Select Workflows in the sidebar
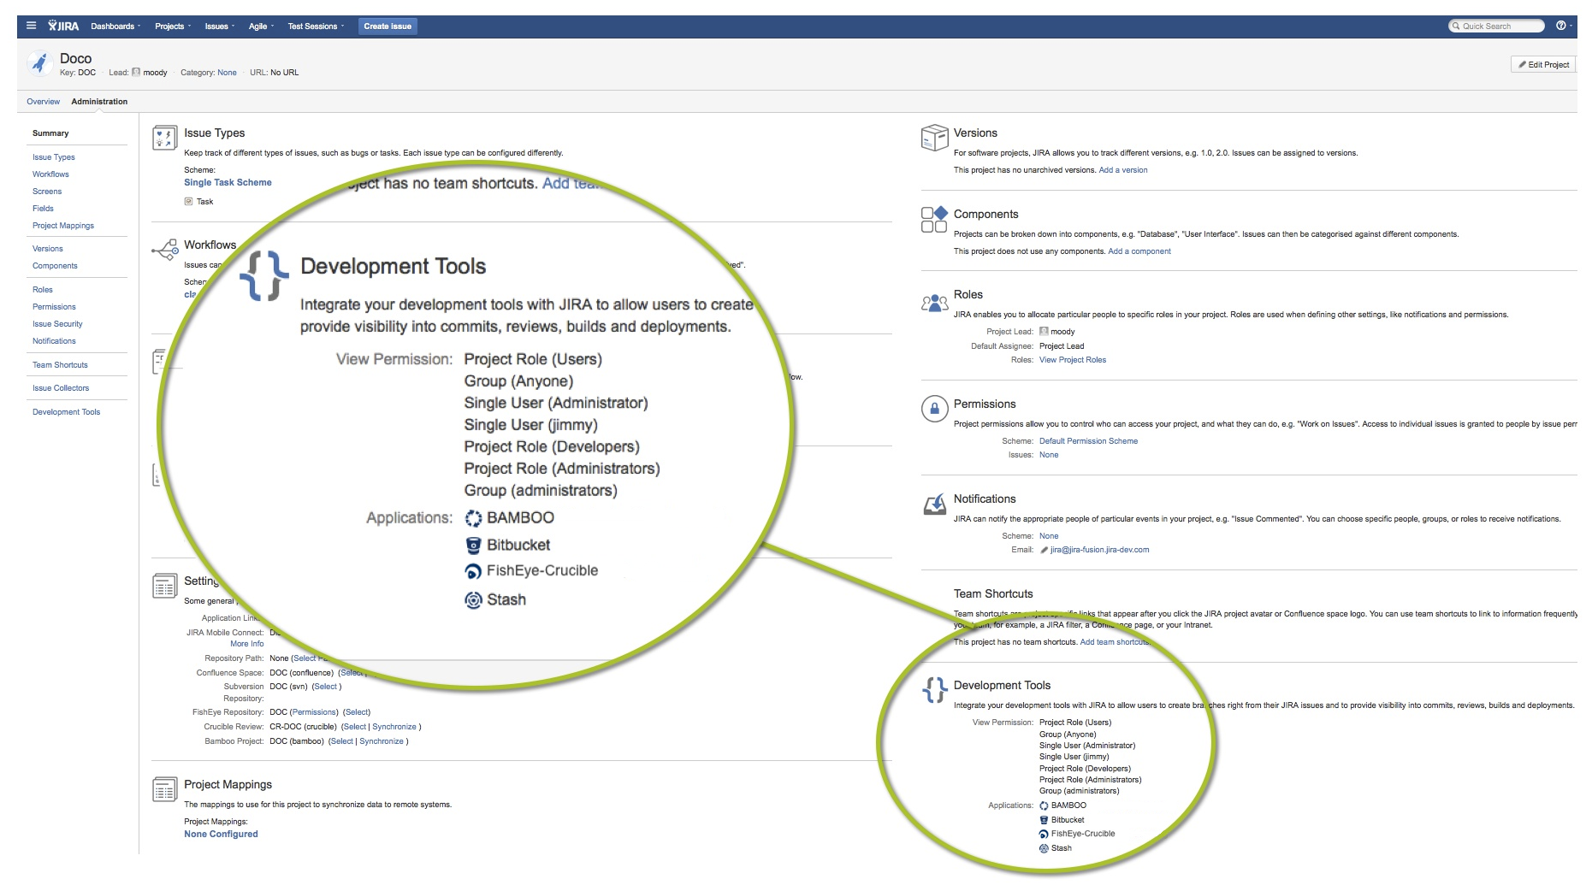The width and height of the screenshot is (1592, 891). coord(50,174)
